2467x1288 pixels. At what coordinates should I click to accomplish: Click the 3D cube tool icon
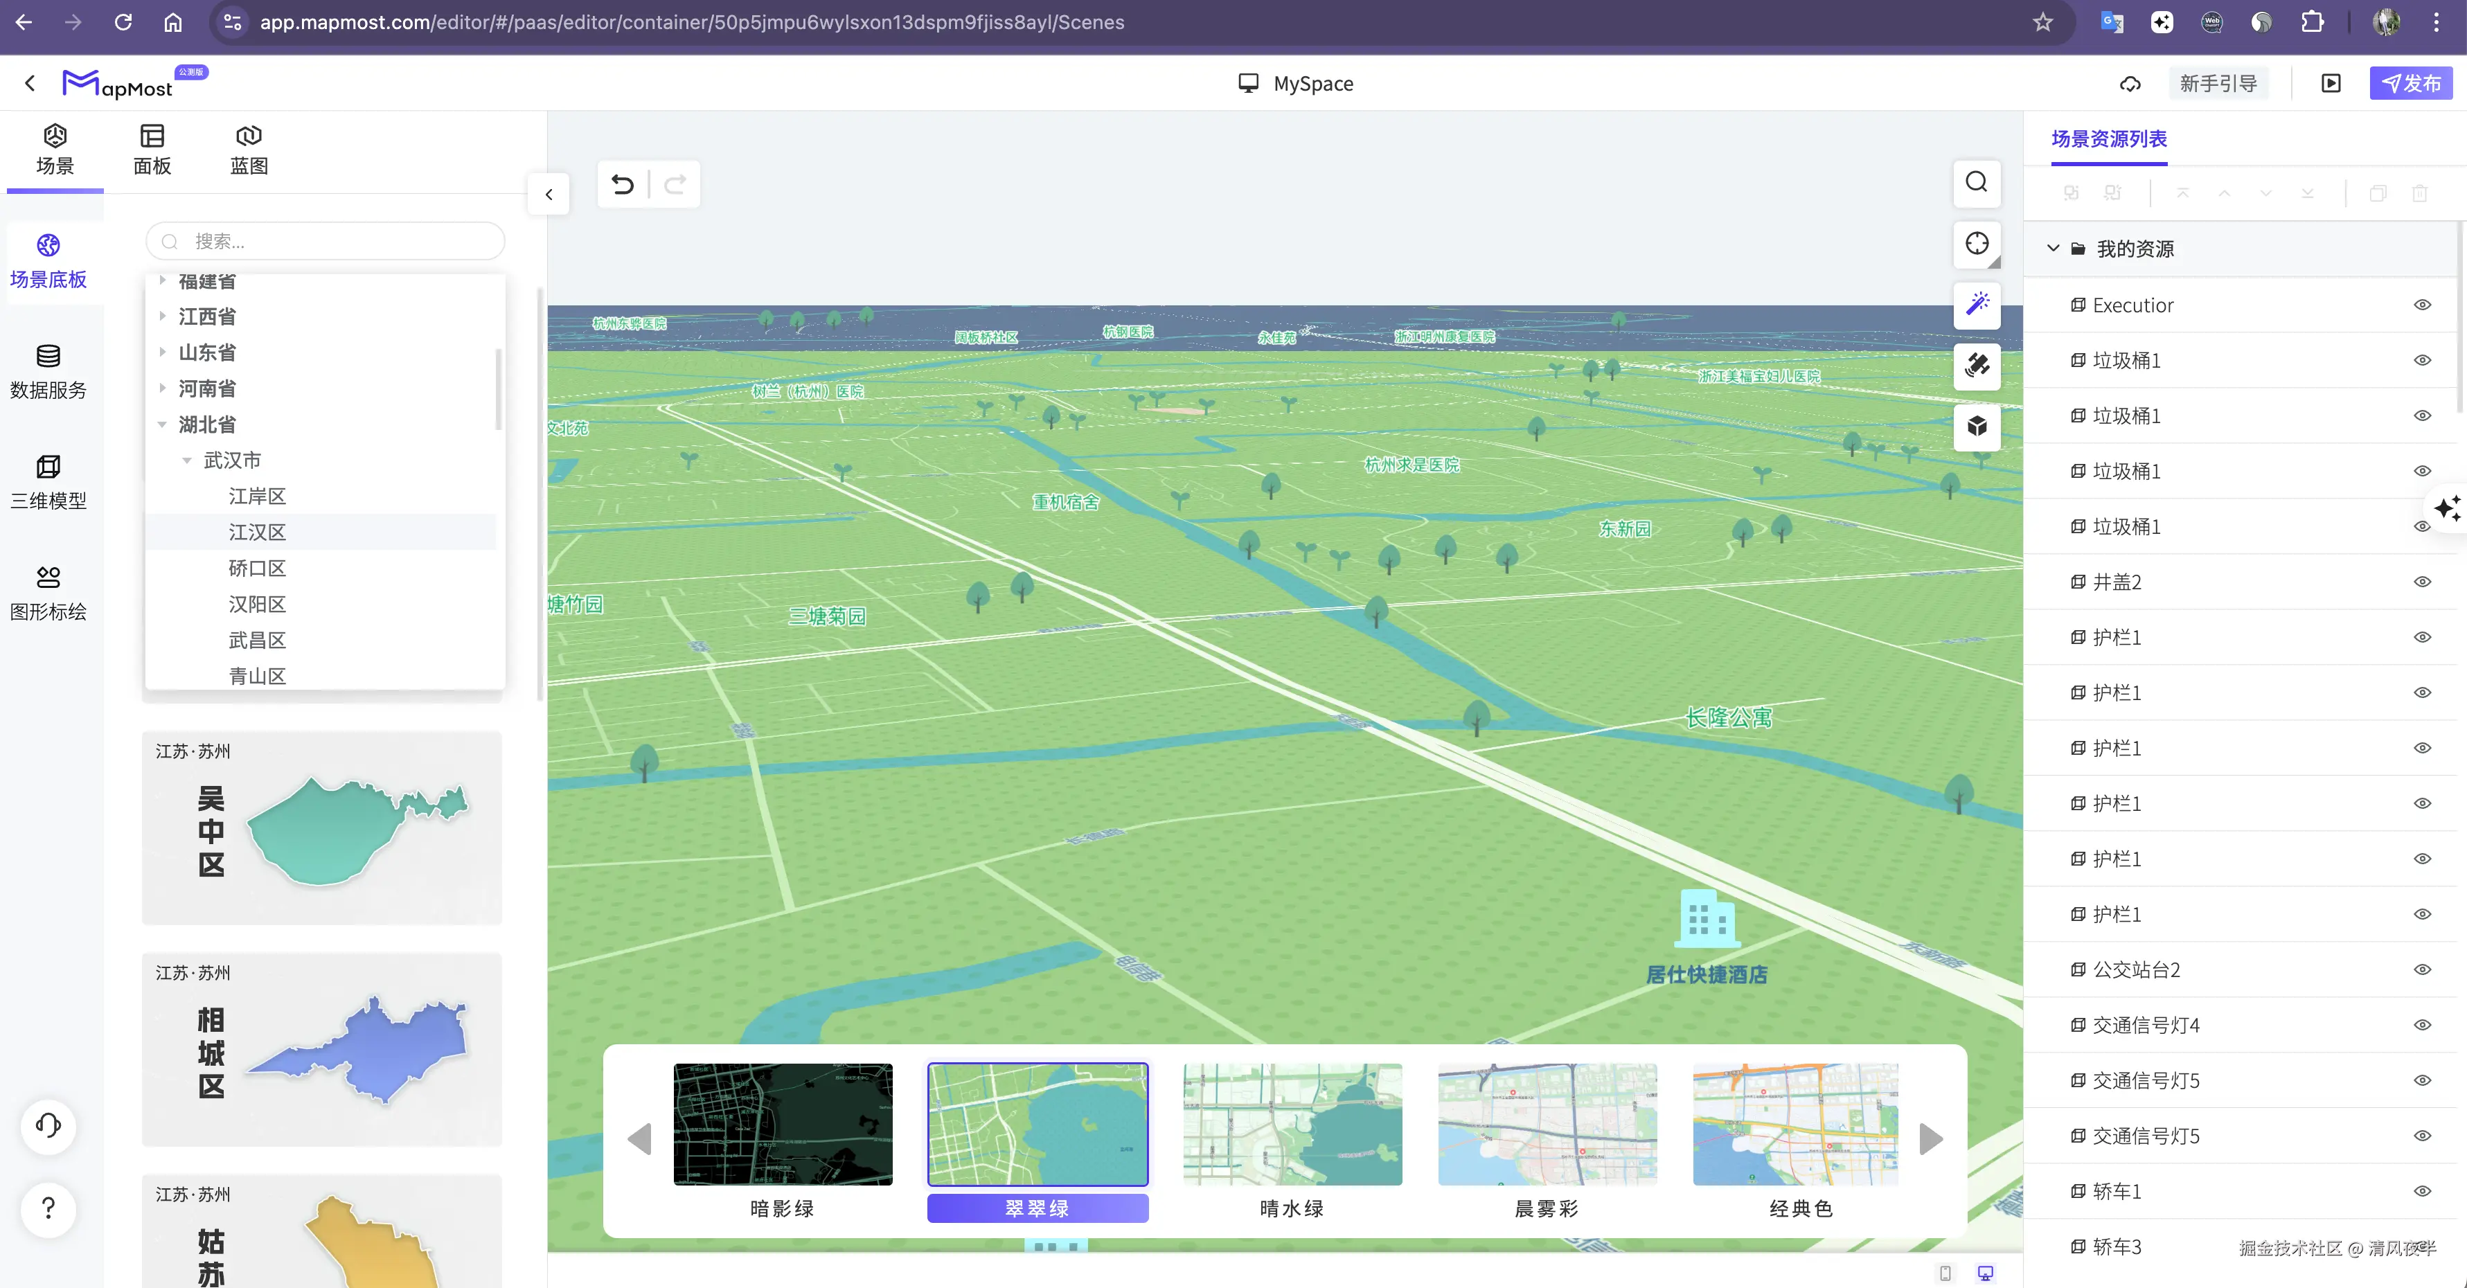[1976, 426]
